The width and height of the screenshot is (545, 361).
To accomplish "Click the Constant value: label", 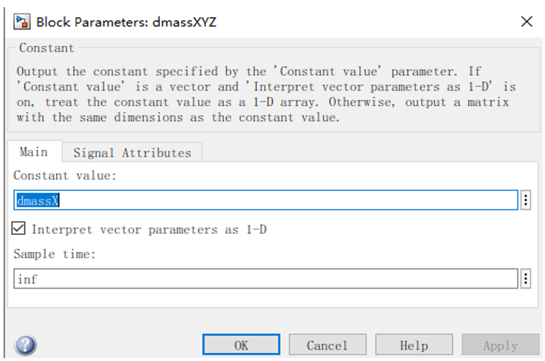I will [65, 175].
